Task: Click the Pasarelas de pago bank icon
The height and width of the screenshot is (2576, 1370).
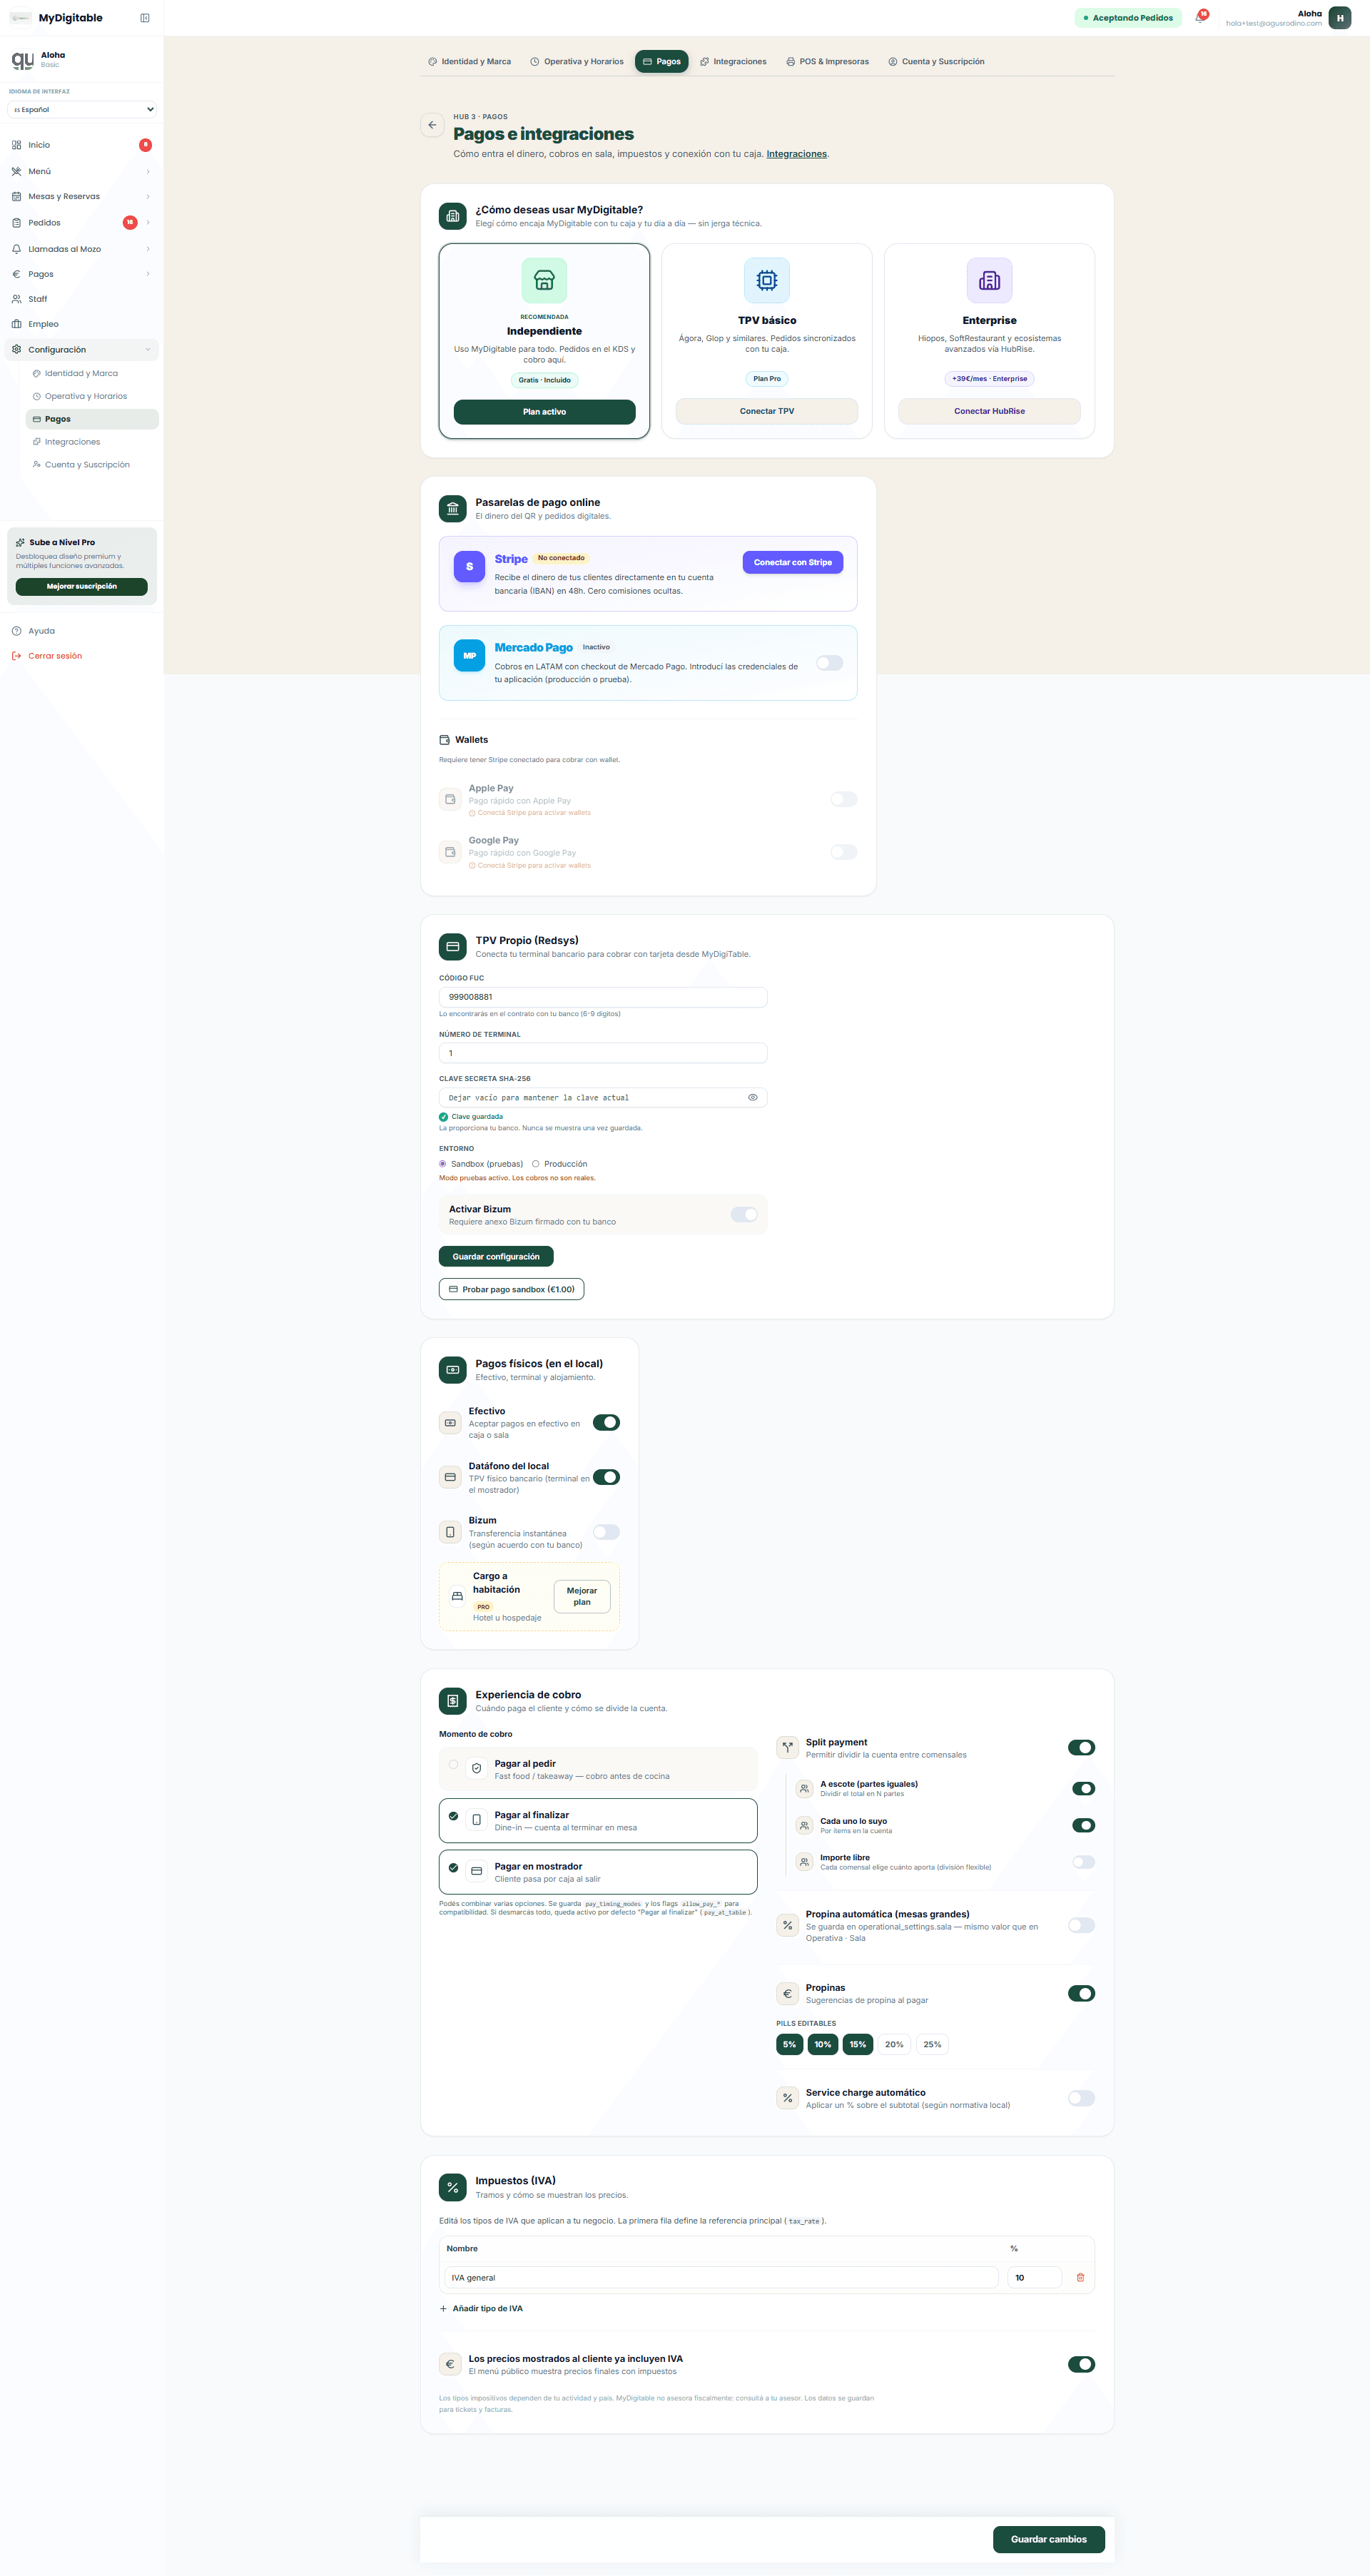Action: point(453,508)
